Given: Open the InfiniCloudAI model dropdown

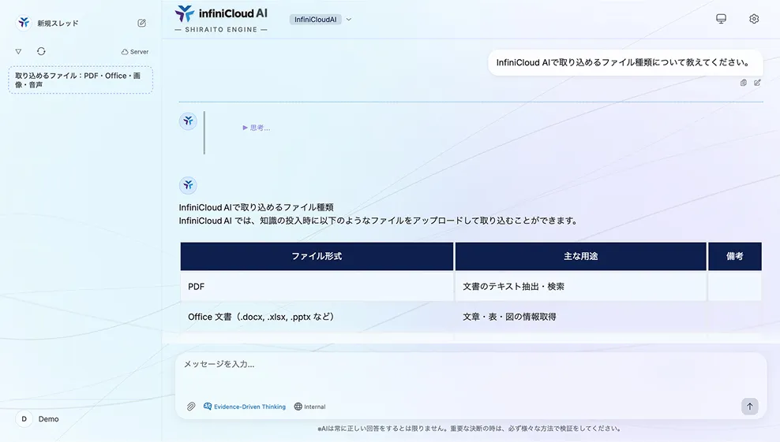Looking at the screenshot, I should [x=321, y=20].
